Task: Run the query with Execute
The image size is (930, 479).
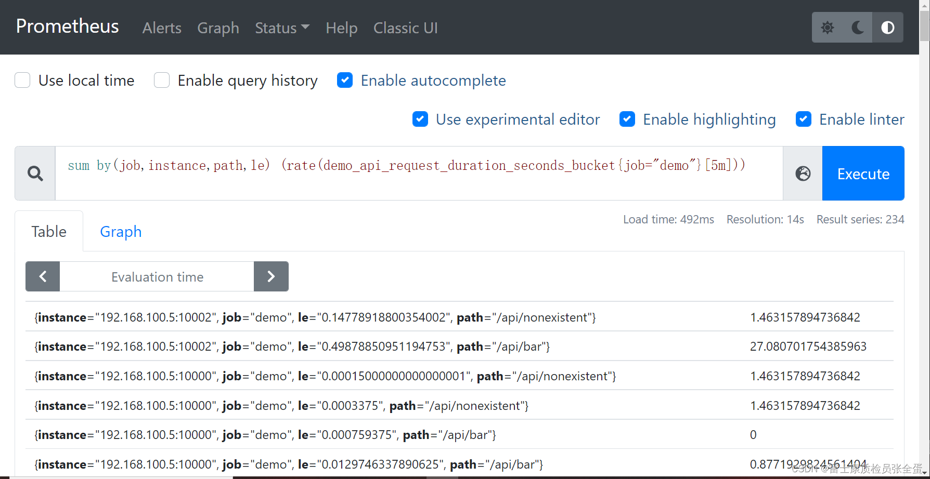Action: click(x=863, y=173)
